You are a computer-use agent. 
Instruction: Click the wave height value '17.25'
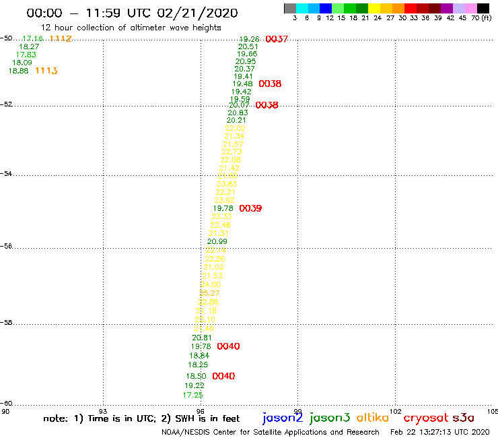point(192,395)
